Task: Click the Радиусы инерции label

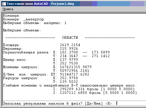Action: (21, 78)
